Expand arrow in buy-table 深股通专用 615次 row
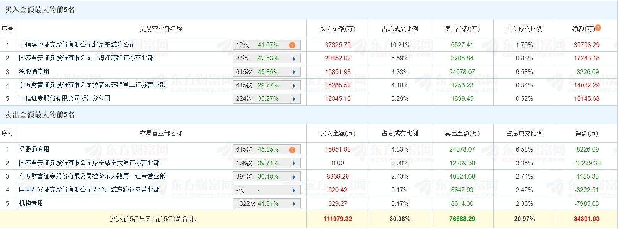The height and width of the screenshot is (229, 619). pos(294,72)
